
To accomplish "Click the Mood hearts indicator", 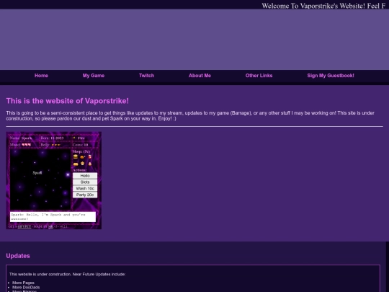I will tap(26, 144).
